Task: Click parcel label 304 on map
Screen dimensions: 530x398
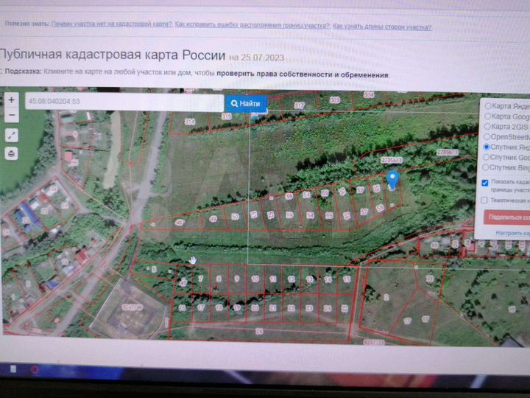Action: [369, 95]
